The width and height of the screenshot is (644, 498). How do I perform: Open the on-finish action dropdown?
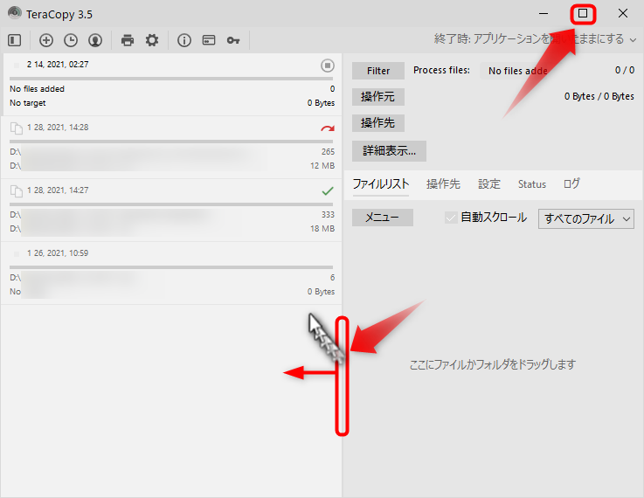(x=535, y=39)
